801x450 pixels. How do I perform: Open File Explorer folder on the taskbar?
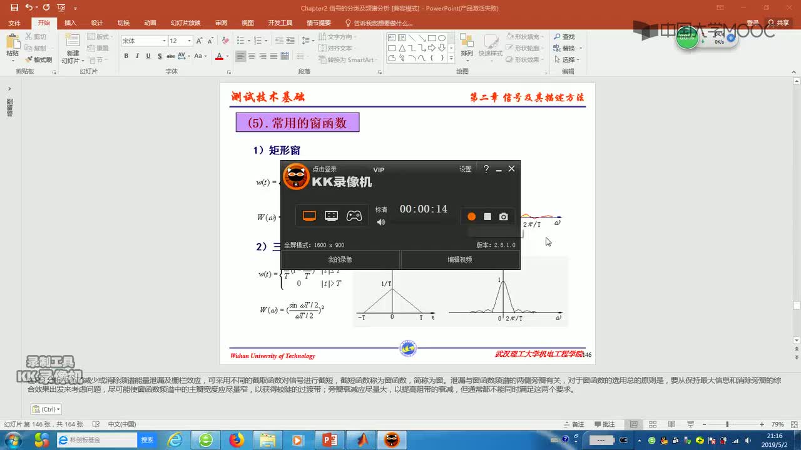[x=267, y=440]
